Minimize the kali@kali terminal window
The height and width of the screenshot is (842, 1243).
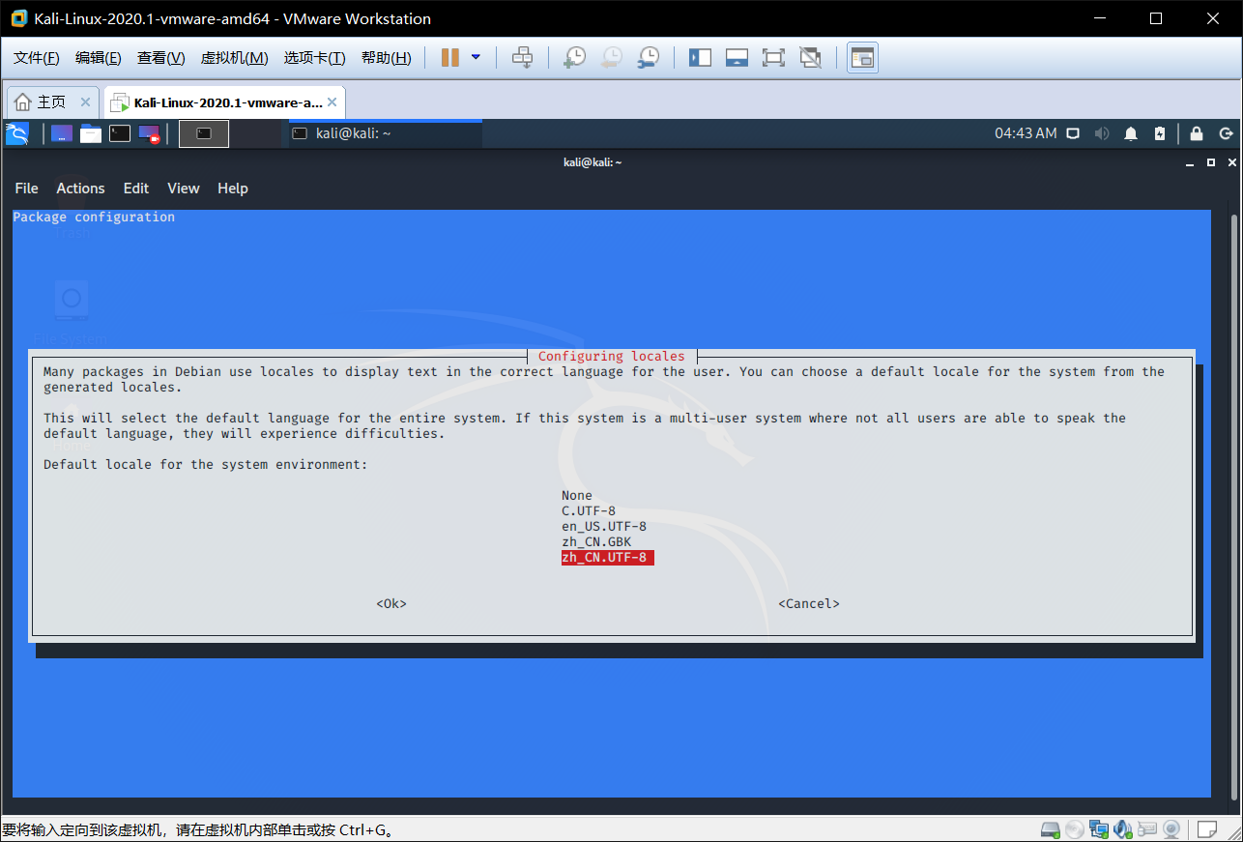tap(1191, 162)
